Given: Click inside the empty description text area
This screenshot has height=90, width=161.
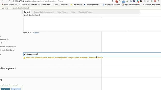Looking at the screenshot, I should [x=92, y=24].
